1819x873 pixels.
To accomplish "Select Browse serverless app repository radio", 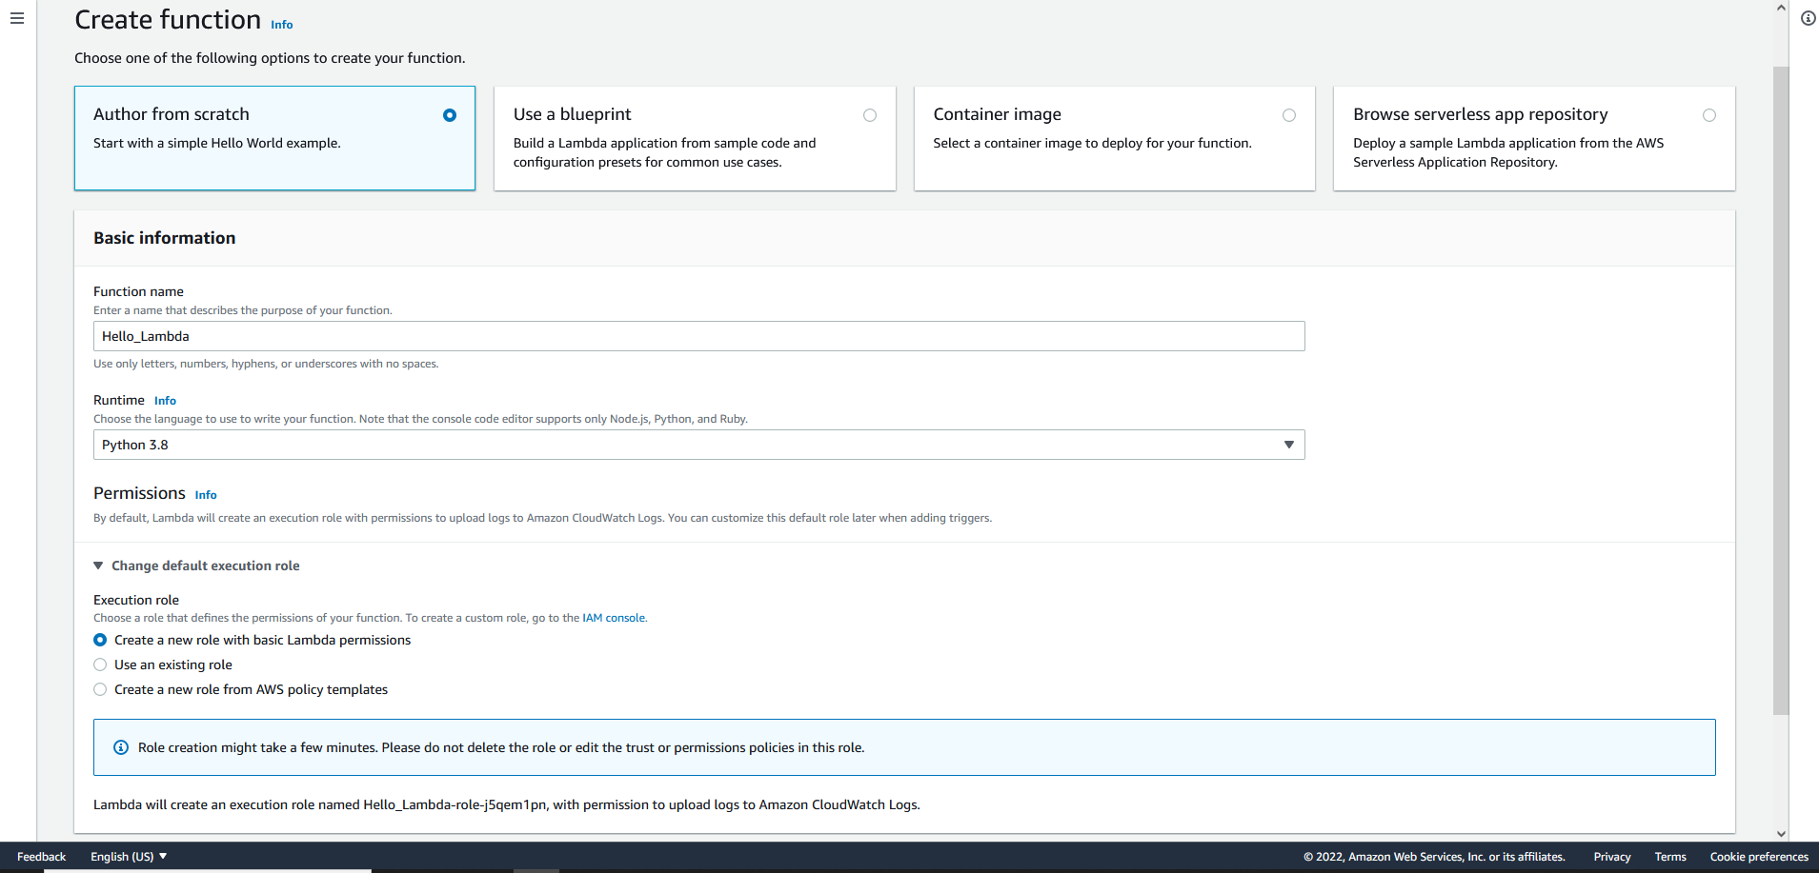I will tap(1709, 115).
